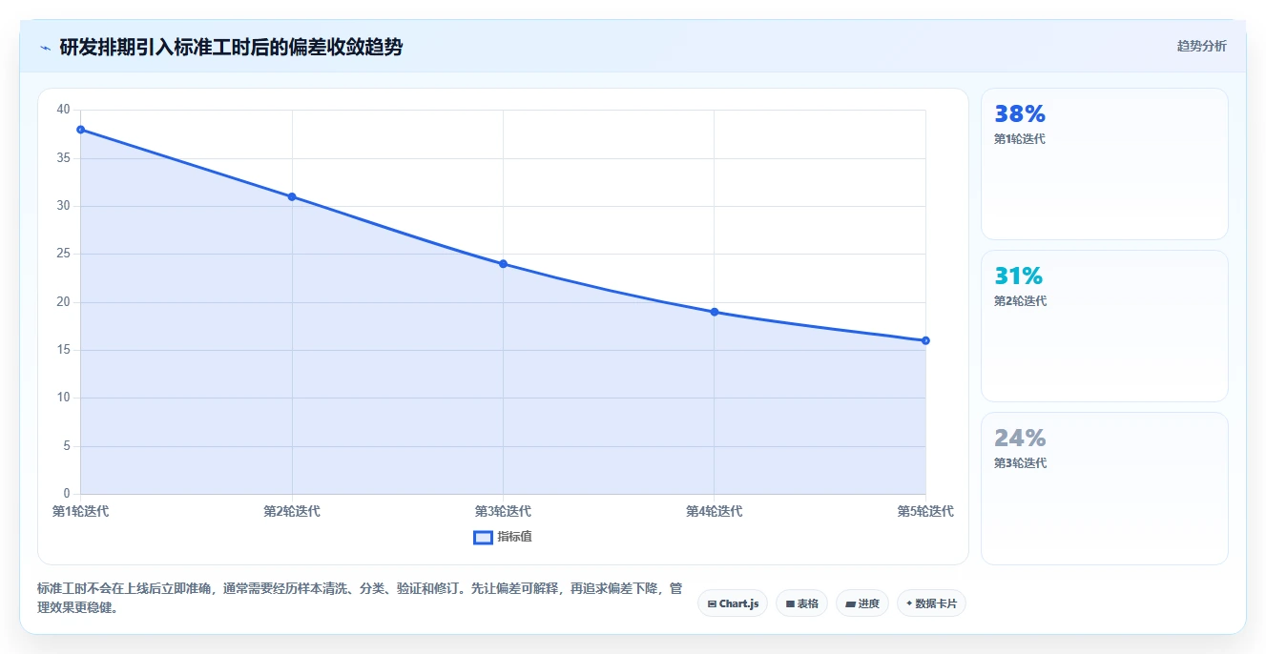
Task: Click the y-axis value 30
Action: (63, 206)
